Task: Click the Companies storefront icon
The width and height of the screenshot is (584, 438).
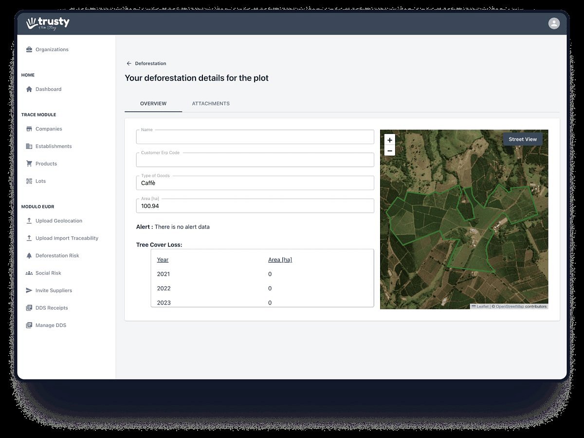Action: tap(29, 129)
